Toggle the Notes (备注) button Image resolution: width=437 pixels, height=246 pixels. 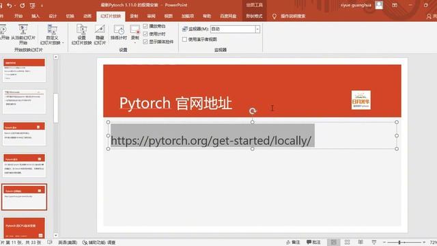(x=293, y=243)
